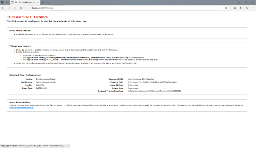
Task: Add this page to favorites (star)
Action: pos(226,8)
